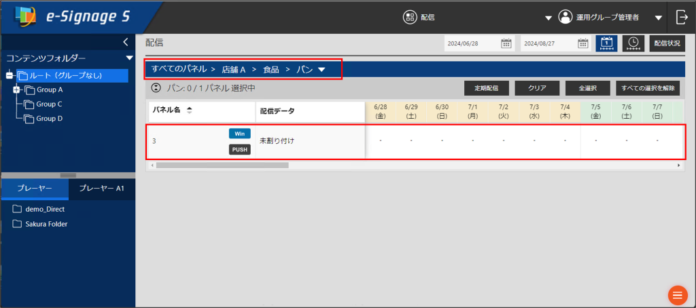
Task: Click the パネル名 column header text
Action: [x=167, y=111]
